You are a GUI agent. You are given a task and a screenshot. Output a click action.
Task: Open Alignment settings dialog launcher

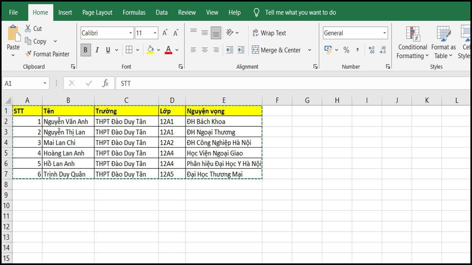(x=315, y=67)
